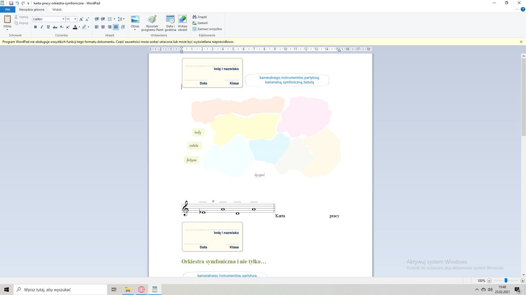Click Zaznacz wszystko button
526x295 pixels.
coord(207,29)
